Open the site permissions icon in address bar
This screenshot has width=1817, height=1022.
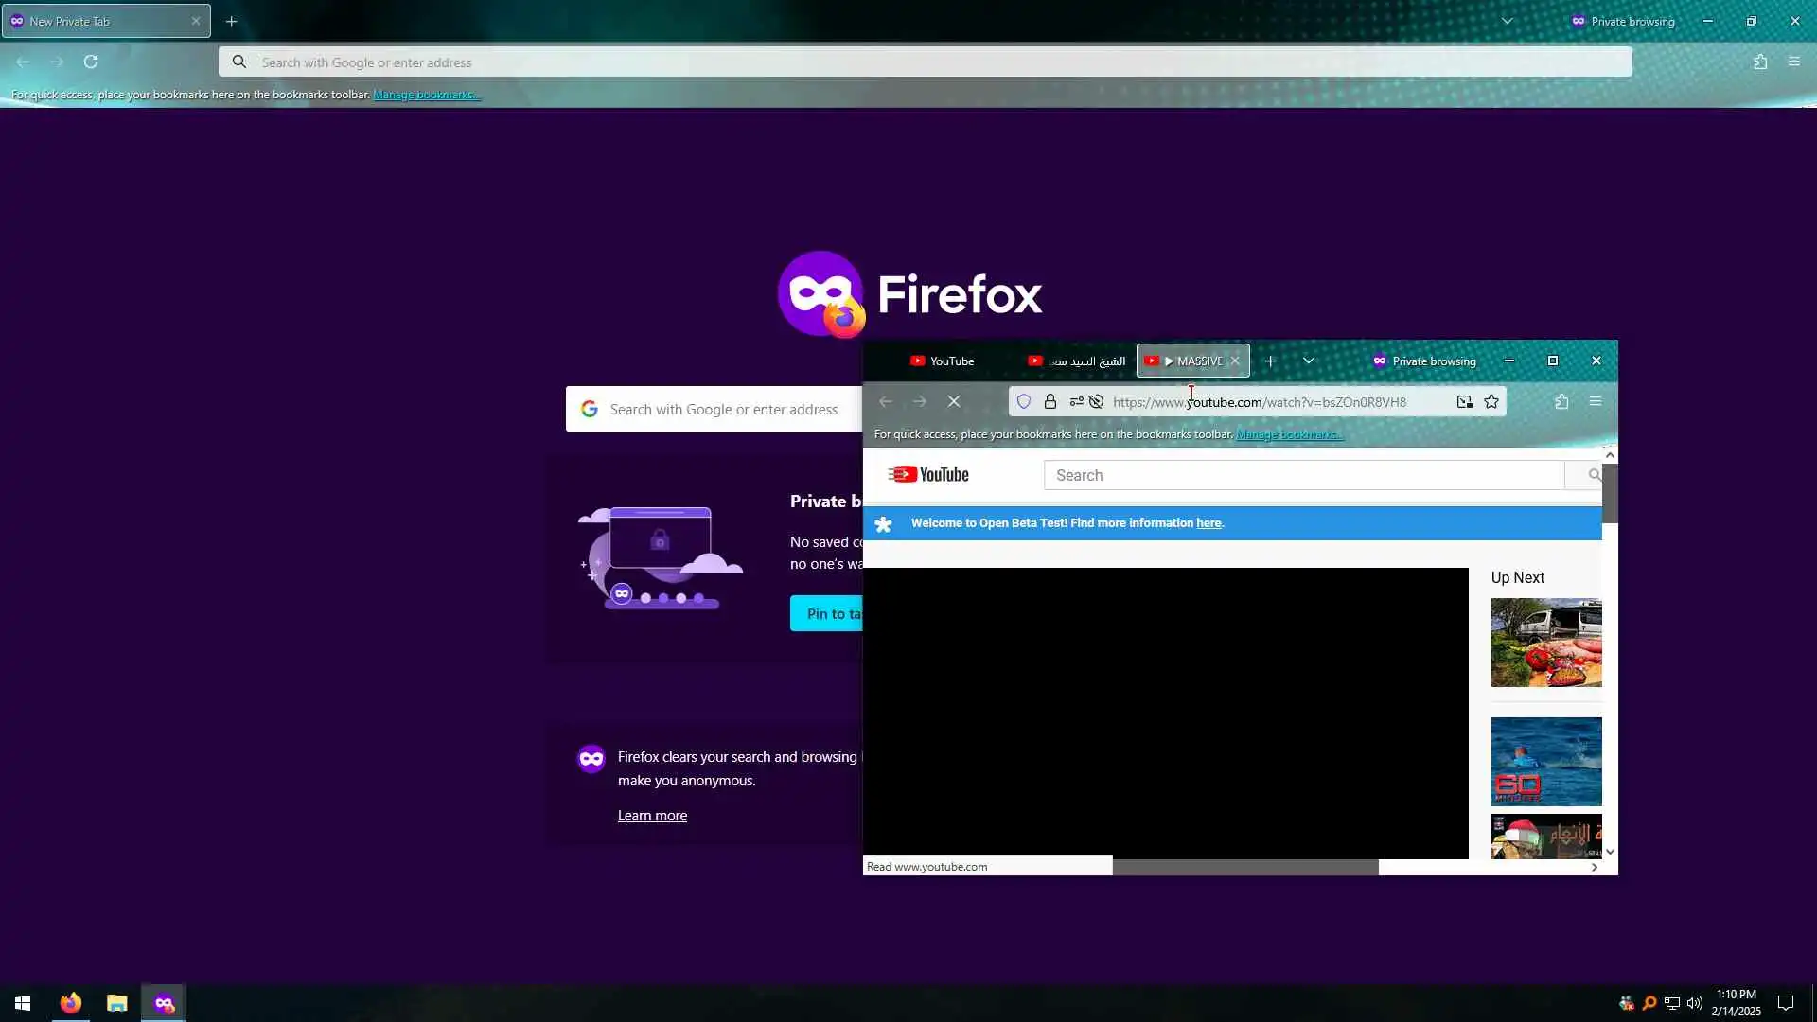tap(1076, 401)
